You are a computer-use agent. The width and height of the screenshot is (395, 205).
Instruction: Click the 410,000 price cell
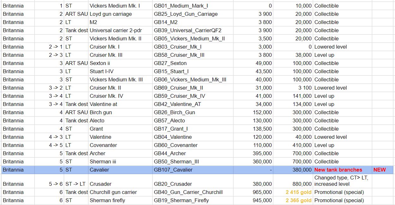(x=293, y=145)
